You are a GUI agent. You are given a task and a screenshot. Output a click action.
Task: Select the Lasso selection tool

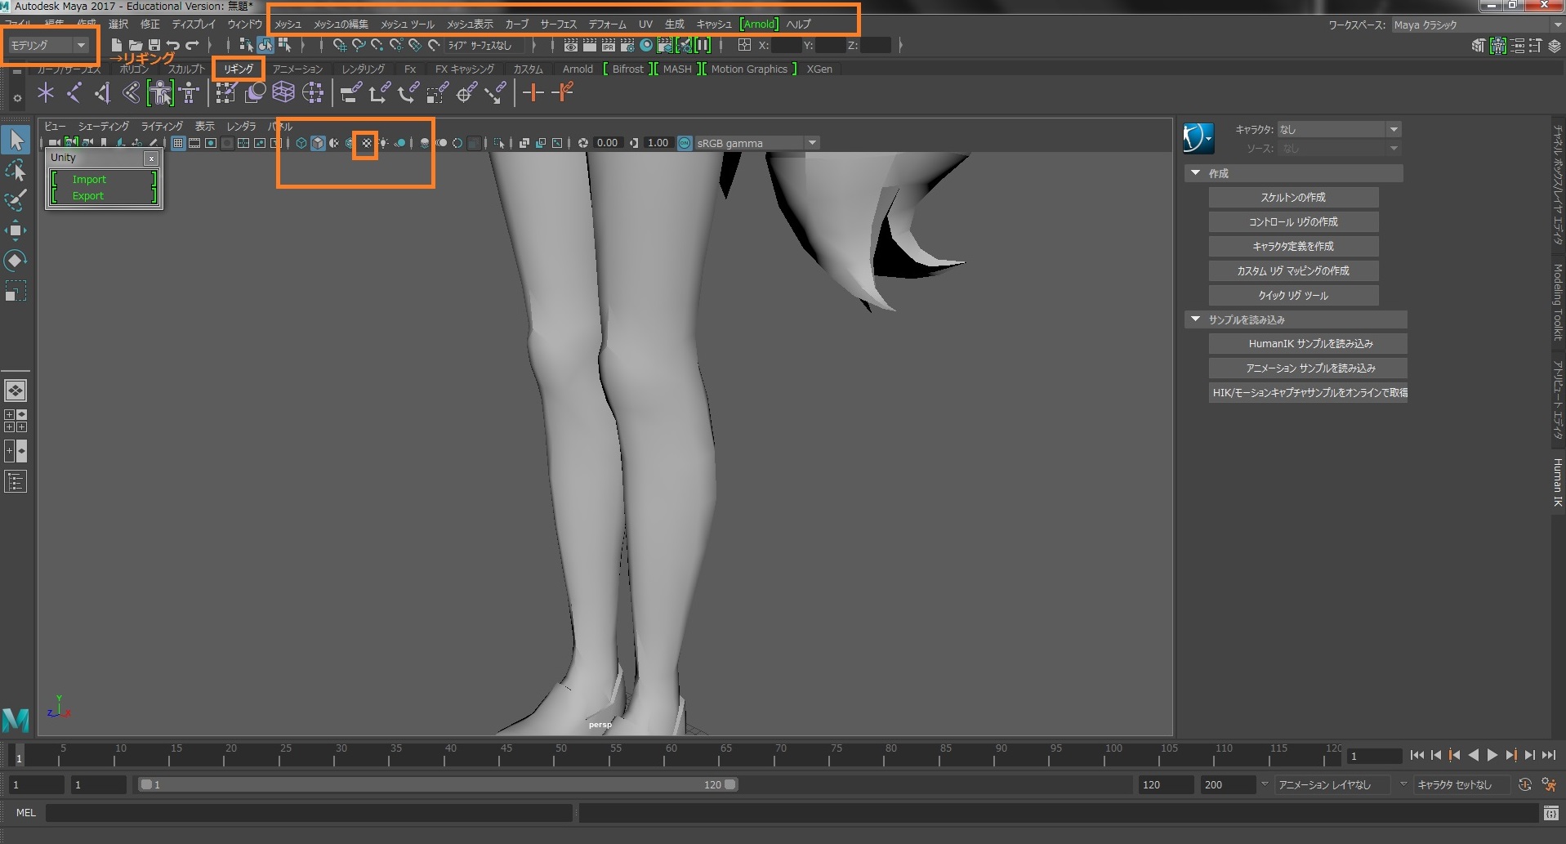16,172
